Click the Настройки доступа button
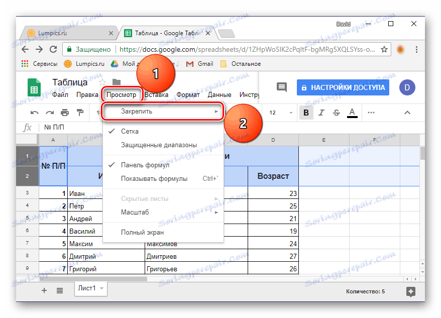Viewport: 441px width, 318px height. (343, 87)
